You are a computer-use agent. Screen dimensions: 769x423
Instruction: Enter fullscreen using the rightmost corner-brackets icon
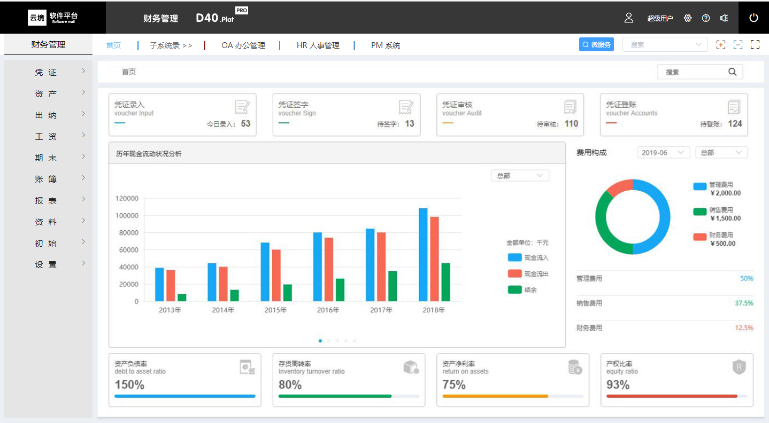click(x=755, y=45)
